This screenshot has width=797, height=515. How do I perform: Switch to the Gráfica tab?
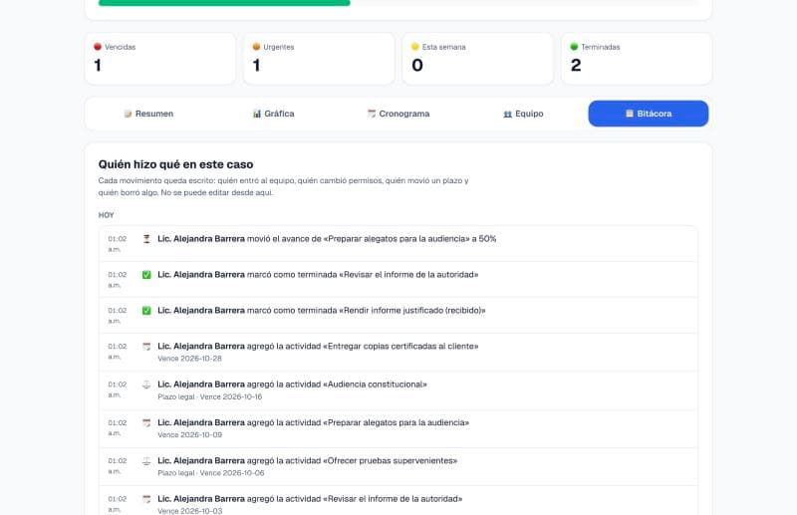tap(273, 114)
